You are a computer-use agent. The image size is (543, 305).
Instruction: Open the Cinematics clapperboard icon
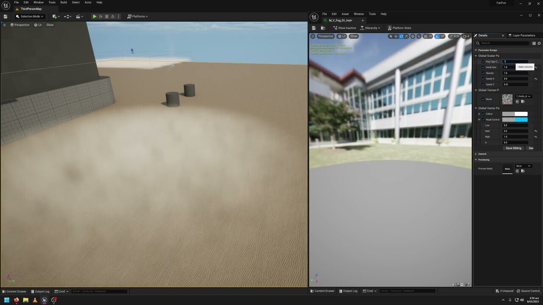tap(79, 17)
